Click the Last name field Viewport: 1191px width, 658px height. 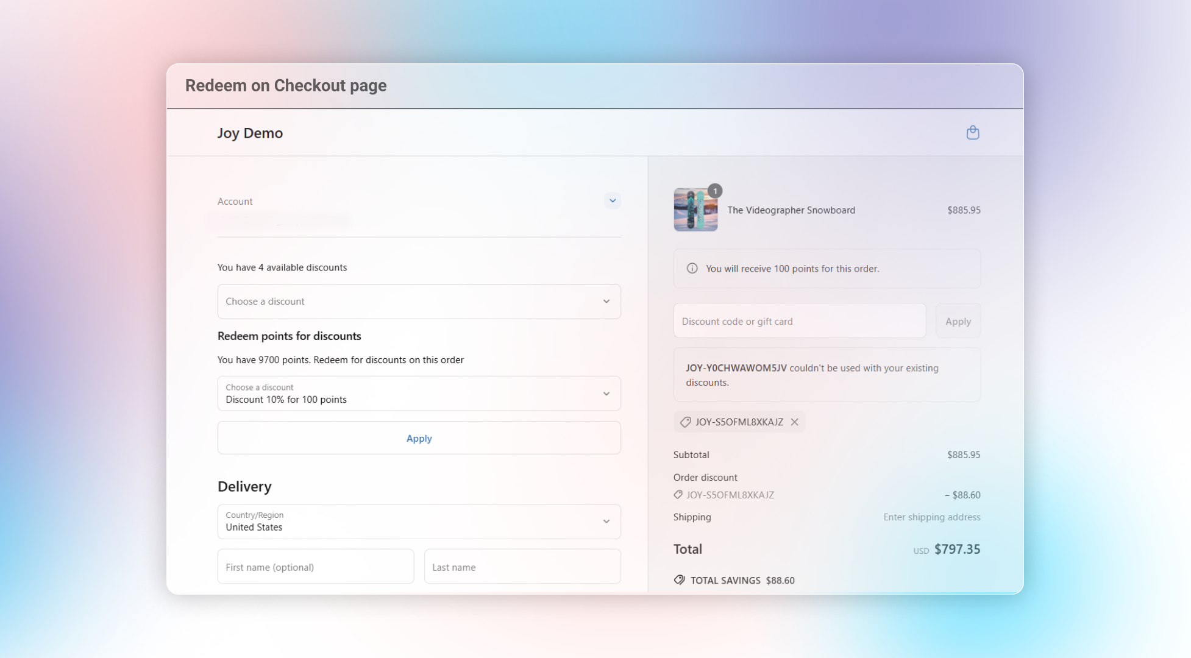[522, 567]
